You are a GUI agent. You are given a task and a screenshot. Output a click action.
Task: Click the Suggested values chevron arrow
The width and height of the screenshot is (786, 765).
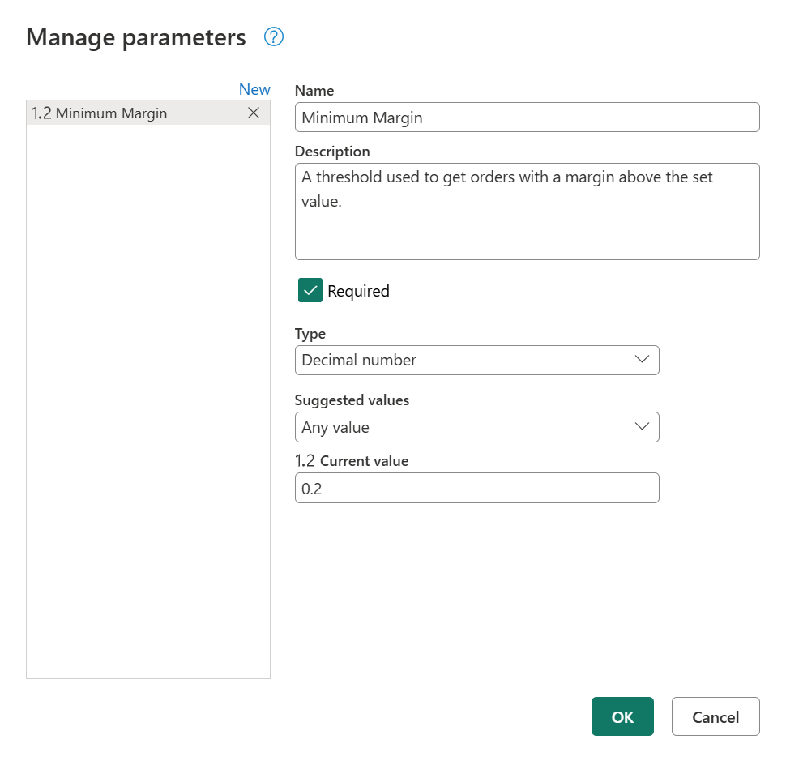[642, 427]
